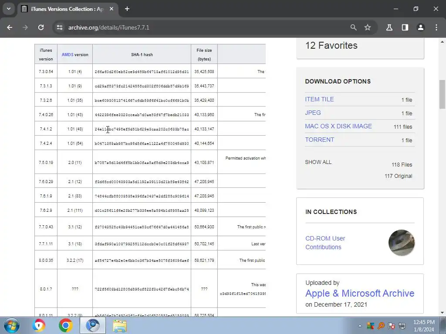Click the CD-ROM collection thumbnail
Image resolution: width=446 pixels, height=334 pixels.
[x=401, y=243]
